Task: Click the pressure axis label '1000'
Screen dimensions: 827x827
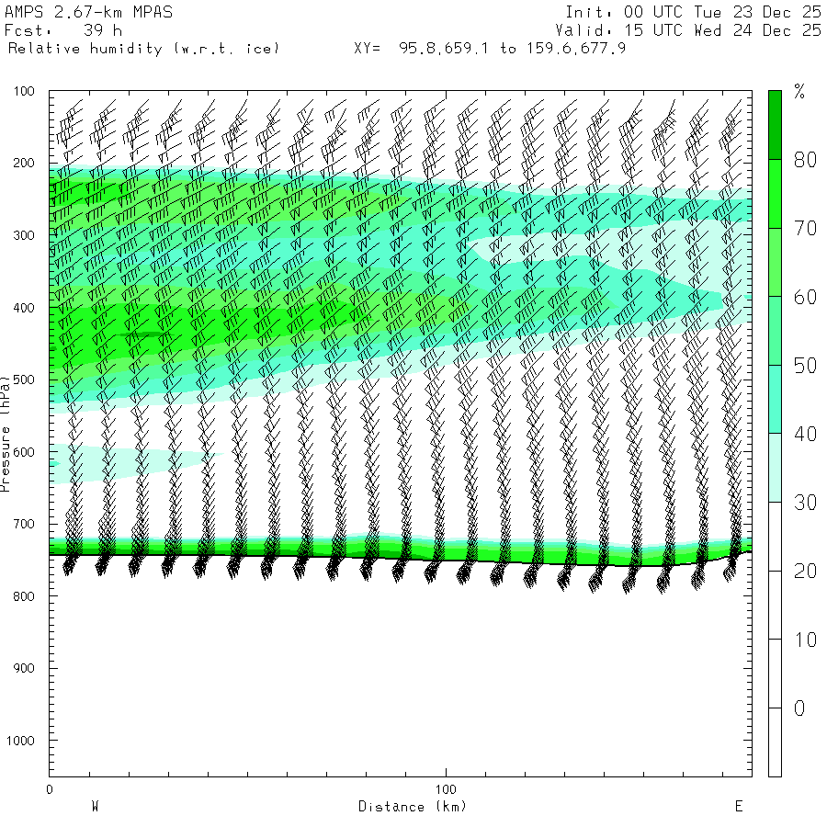Action: tap(20, 741)
